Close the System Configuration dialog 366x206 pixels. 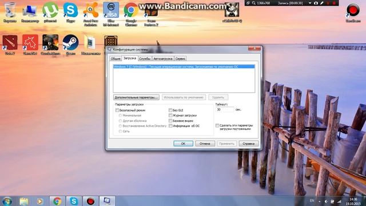click(254, 48)
